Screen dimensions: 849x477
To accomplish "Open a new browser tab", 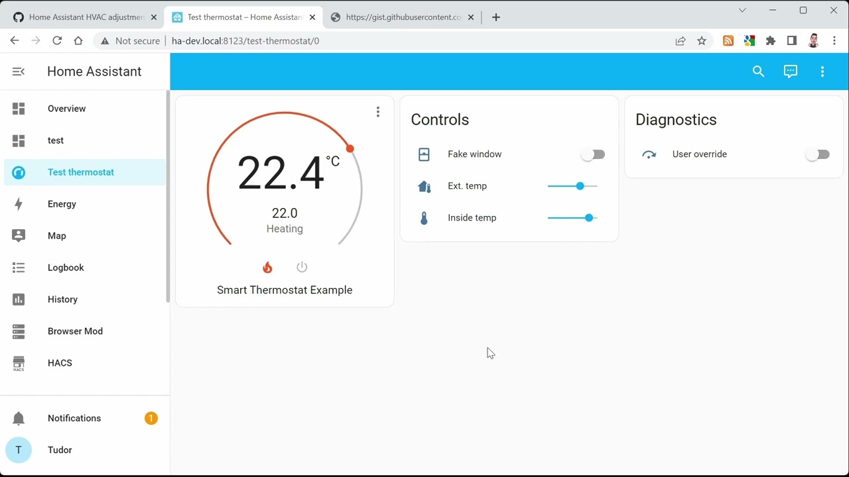I will pyautogui.click(x=496, y=17).
